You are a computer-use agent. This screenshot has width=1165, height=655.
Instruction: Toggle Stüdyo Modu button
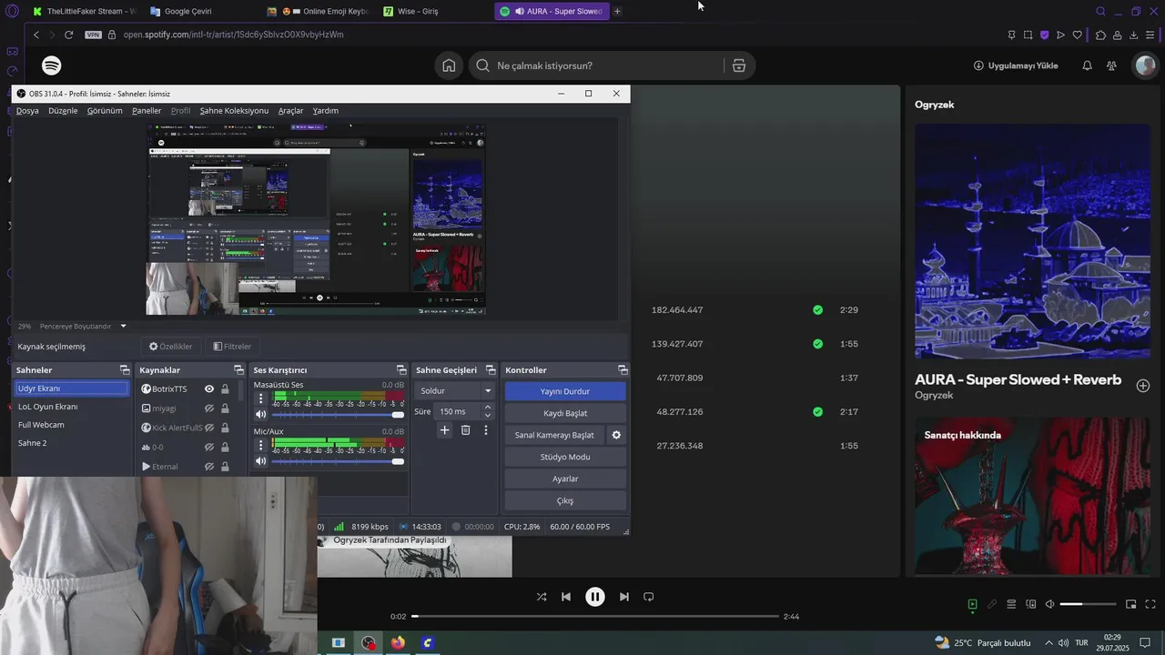click(x=565, y=457)
